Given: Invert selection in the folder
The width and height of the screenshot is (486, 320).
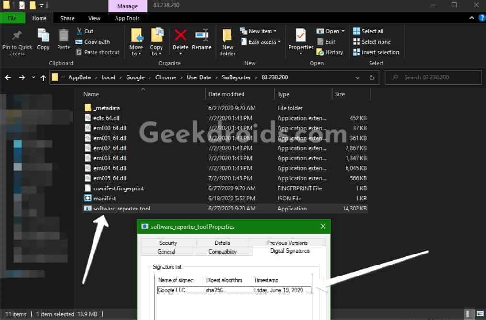Looking at the screenshot, I should tap(376, 52).
